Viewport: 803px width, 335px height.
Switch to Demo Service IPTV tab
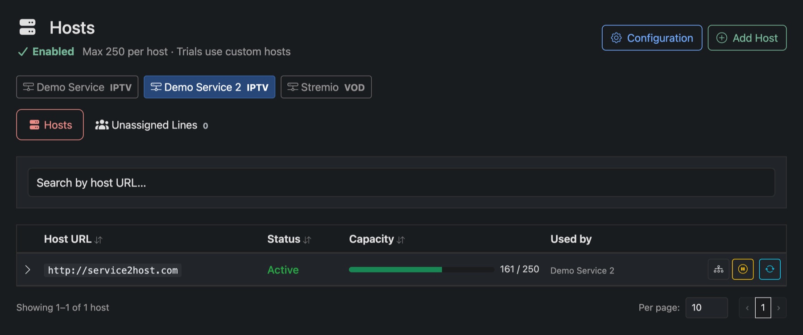pos(77,87)
